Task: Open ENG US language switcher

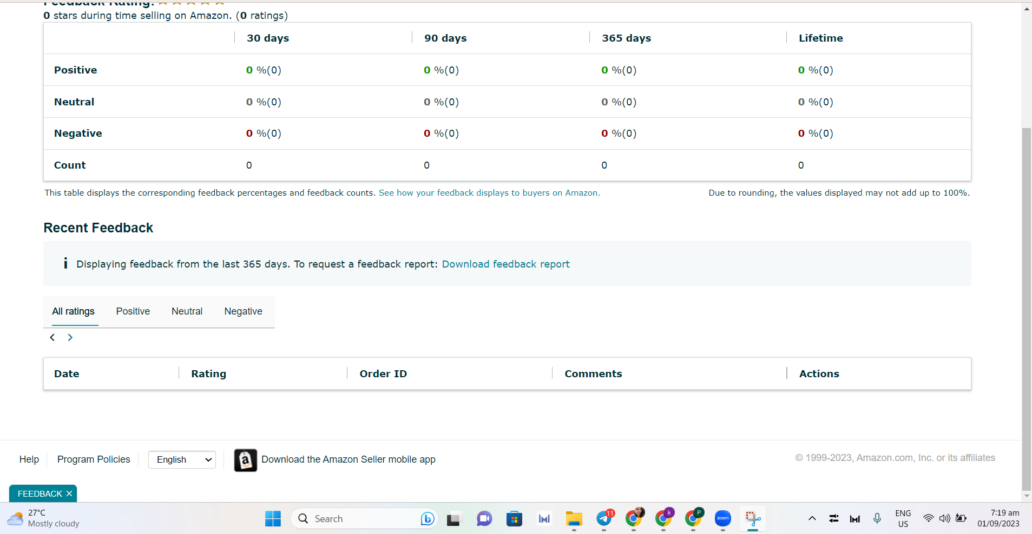Action: pyautogui.click(x=903, y=518)
